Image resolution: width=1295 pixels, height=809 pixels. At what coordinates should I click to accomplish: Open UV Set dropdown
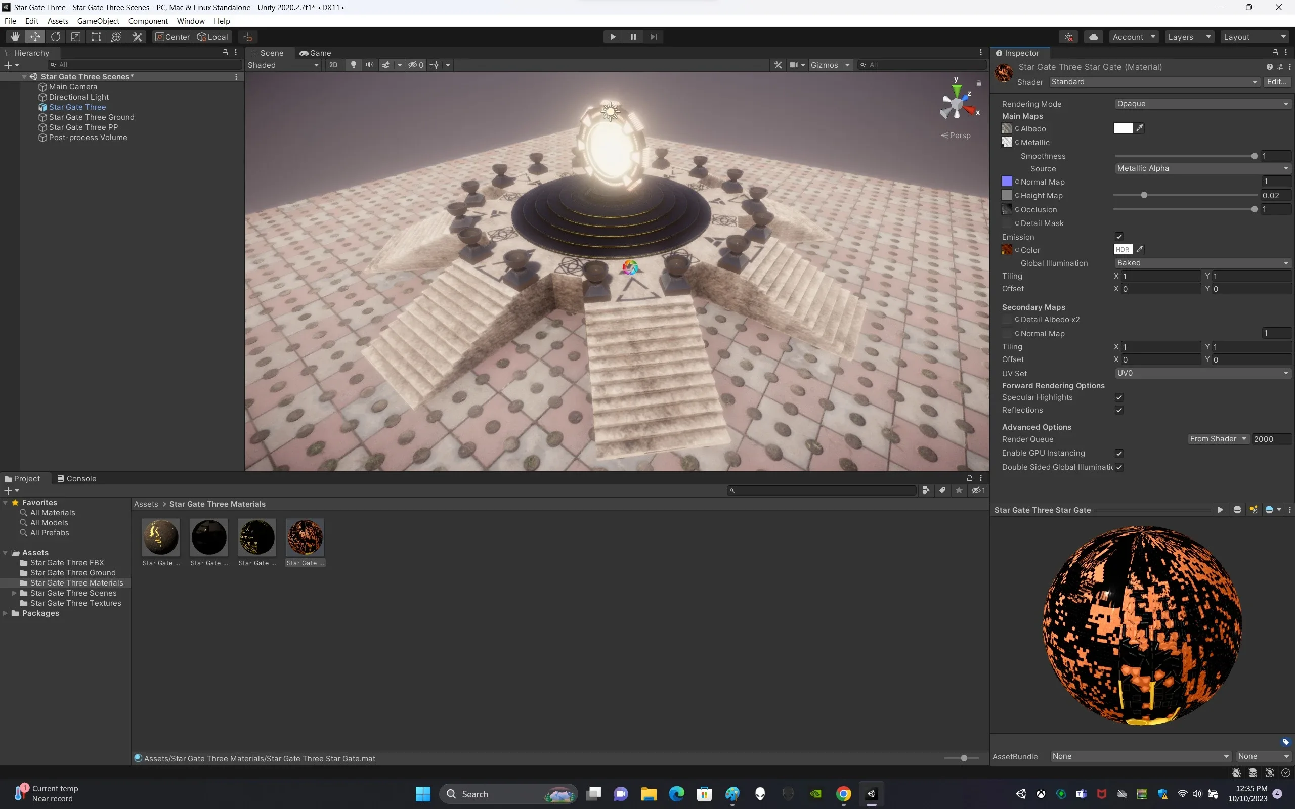[1202, 373]
